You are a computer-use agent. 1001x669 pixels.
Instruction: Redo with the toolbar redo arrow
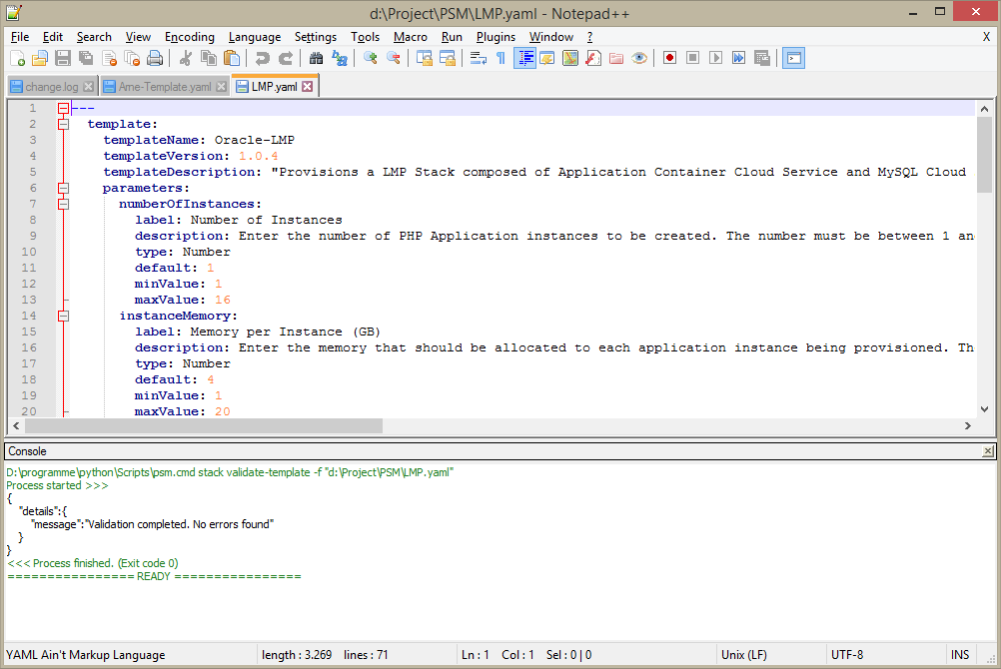(x=286, y=59)
